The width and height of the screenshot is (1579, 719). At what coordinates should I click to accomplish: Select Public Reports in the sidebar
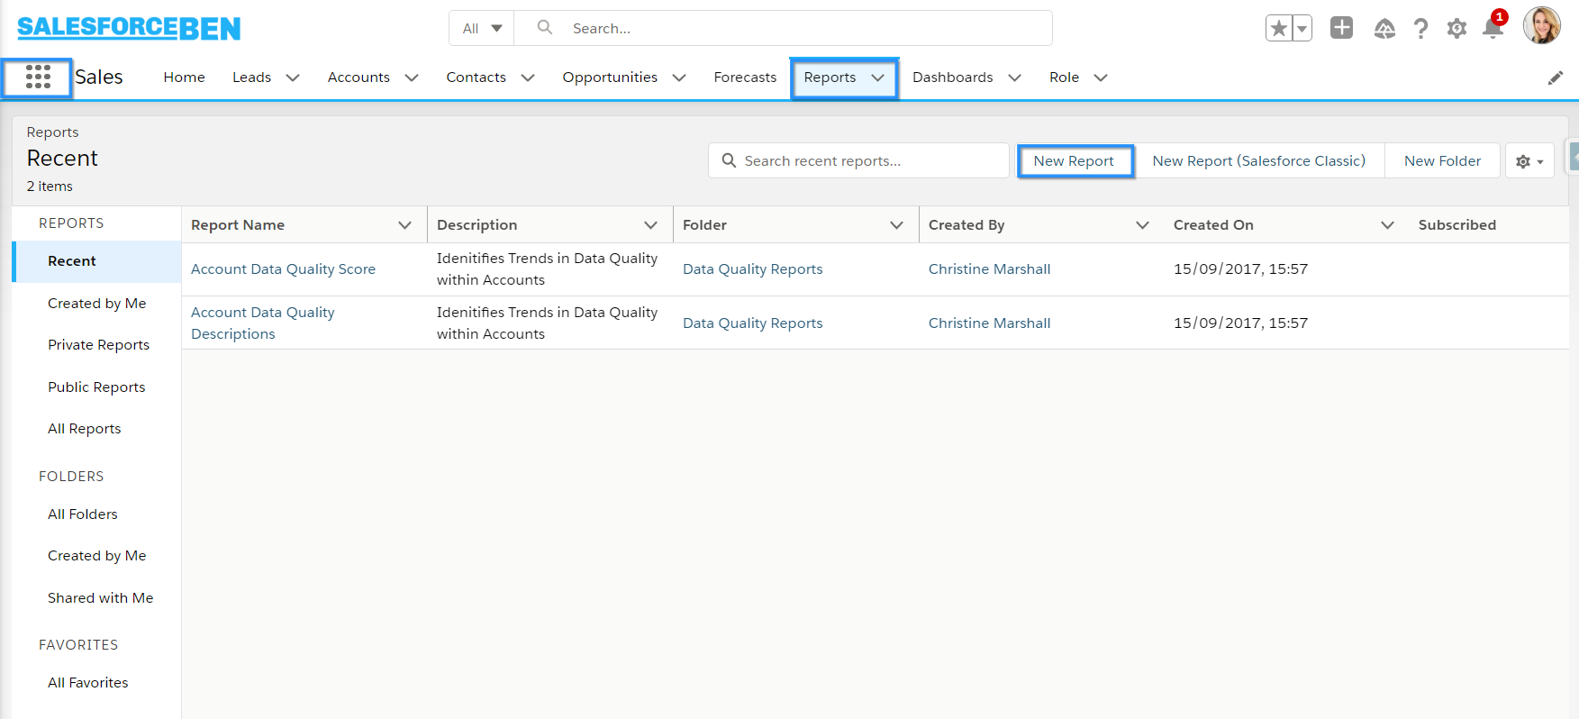point(96,387)
